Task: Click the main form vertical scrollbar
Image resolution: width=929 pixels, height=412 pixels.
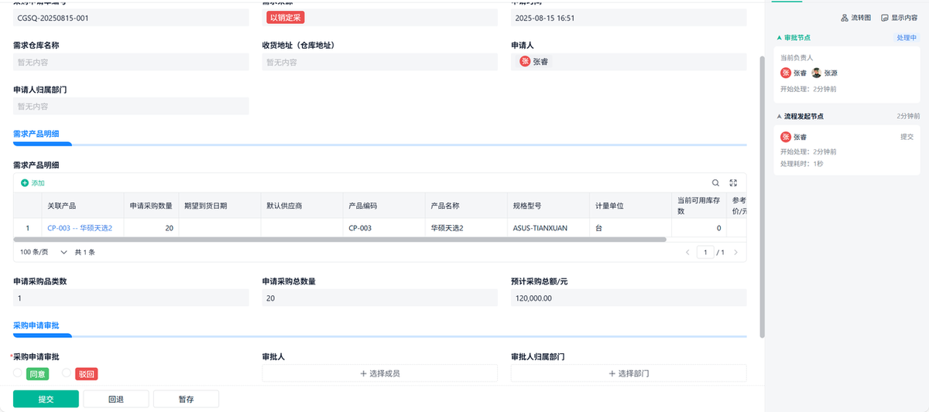Action: point(762,197)
